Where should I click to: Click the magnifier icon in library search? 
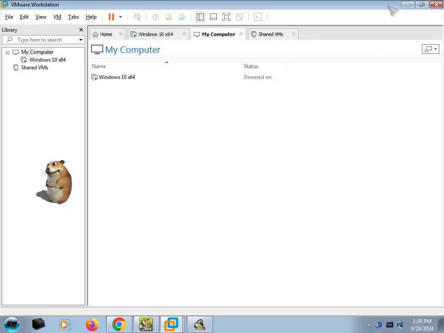pyautogui.click(x=10, y=39)
